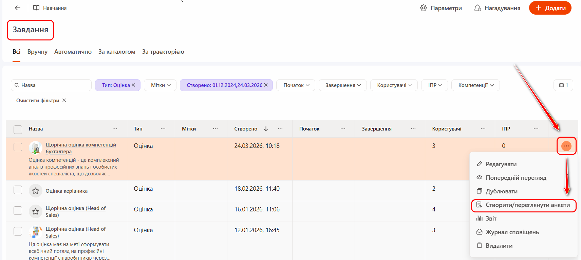Viewport: 581px width, 260px height.
Task: Check the Оцінка керівника row checkbox
Action: 18,190
